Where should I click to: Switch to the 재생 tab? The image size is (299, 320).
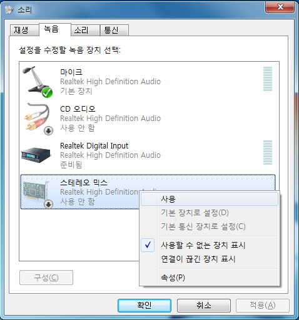pos(24,30)
